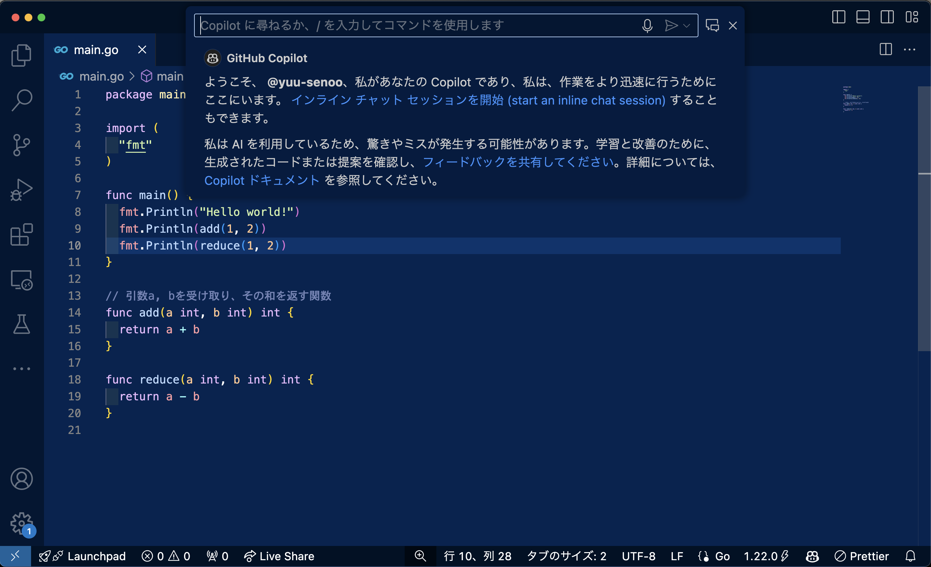Image resolution: width=931 pixels, height=567 pixels.
Task: Expand additional views ellipsis in activity bar
Action: click(x=22, y=369)
